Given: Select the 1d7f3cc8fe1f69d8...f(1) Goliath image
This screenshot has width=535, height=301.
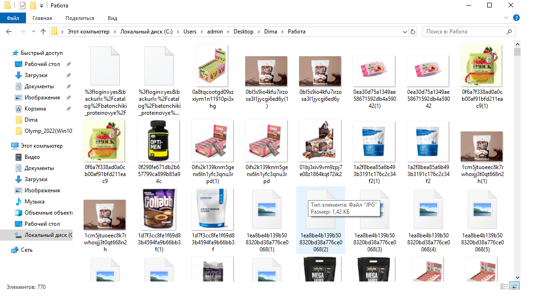Looking at the screenshot, I should click(159, 209).
